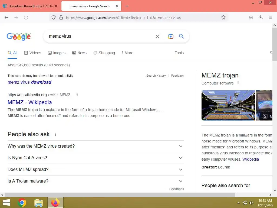The height and width of the screenshot is (208, 277).
Task: Open Wikipedia link in knowledge panel
Action: click(x=250, y=159)
